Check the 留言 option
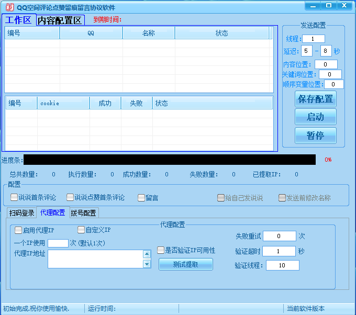Viewport: 356px width, 315px height. [141, 198]
